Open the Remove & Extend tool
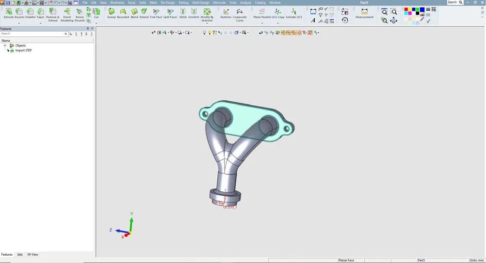486x263 pixels. coord(53,15)
